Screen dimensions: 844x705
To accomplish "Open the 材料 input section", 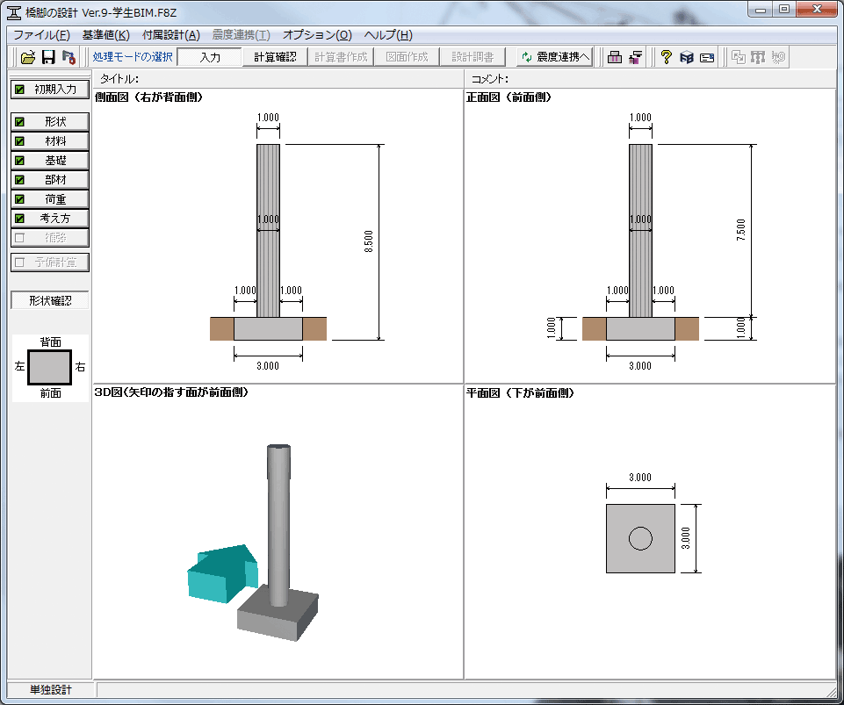I will (50, 141).
